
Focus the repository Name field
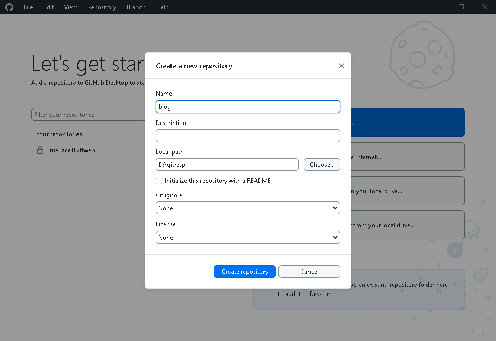point(247,106)
